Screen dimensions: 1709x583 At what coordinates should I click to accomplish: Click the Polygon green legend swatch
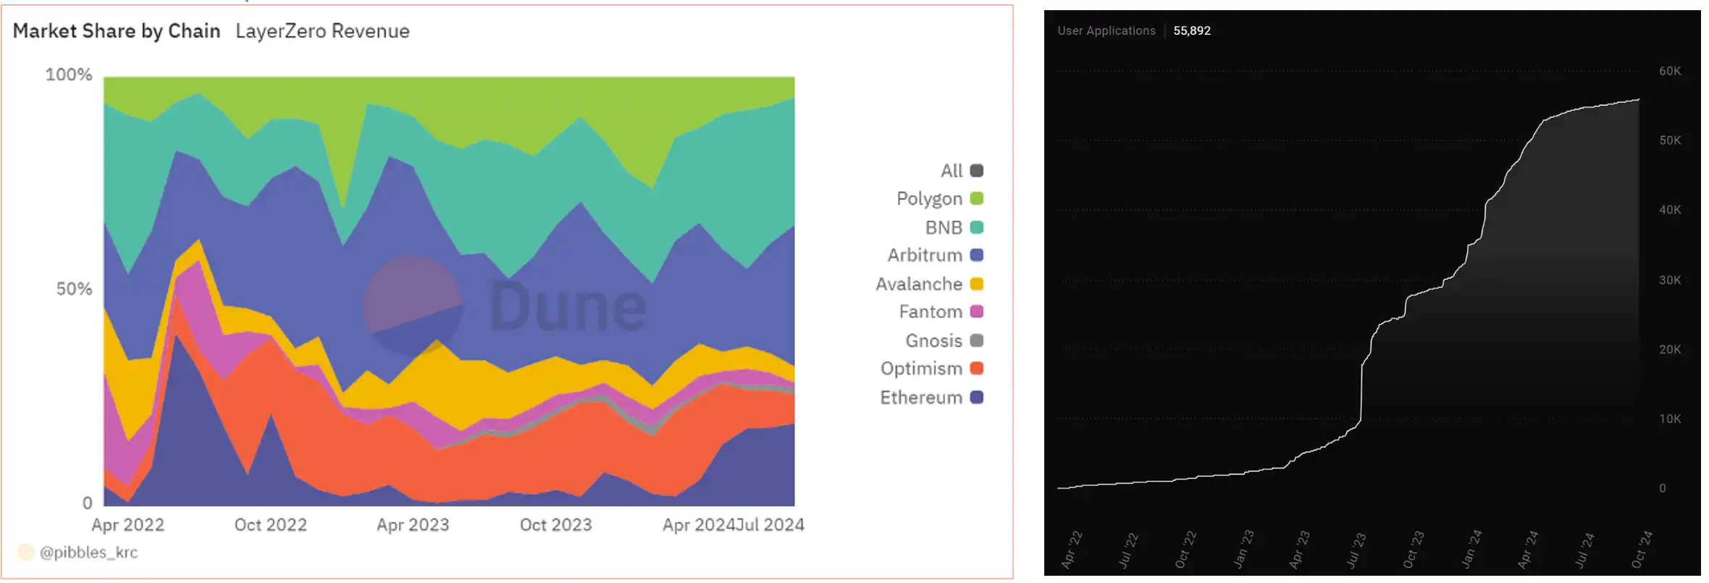(976, 198)
